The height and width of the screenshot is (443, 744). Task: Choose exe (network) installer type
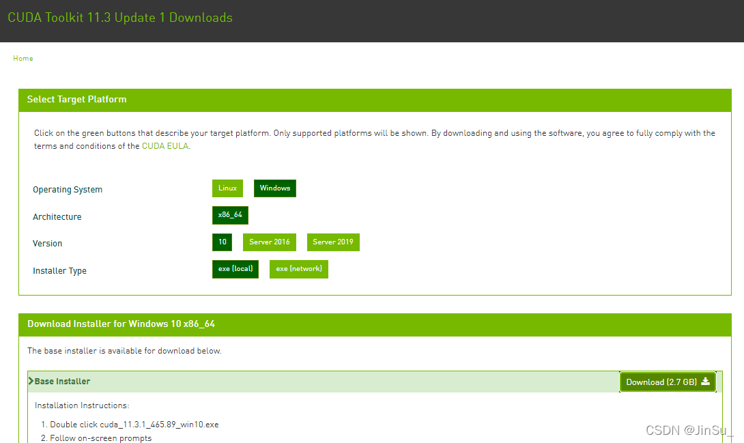tap(299, 269)
